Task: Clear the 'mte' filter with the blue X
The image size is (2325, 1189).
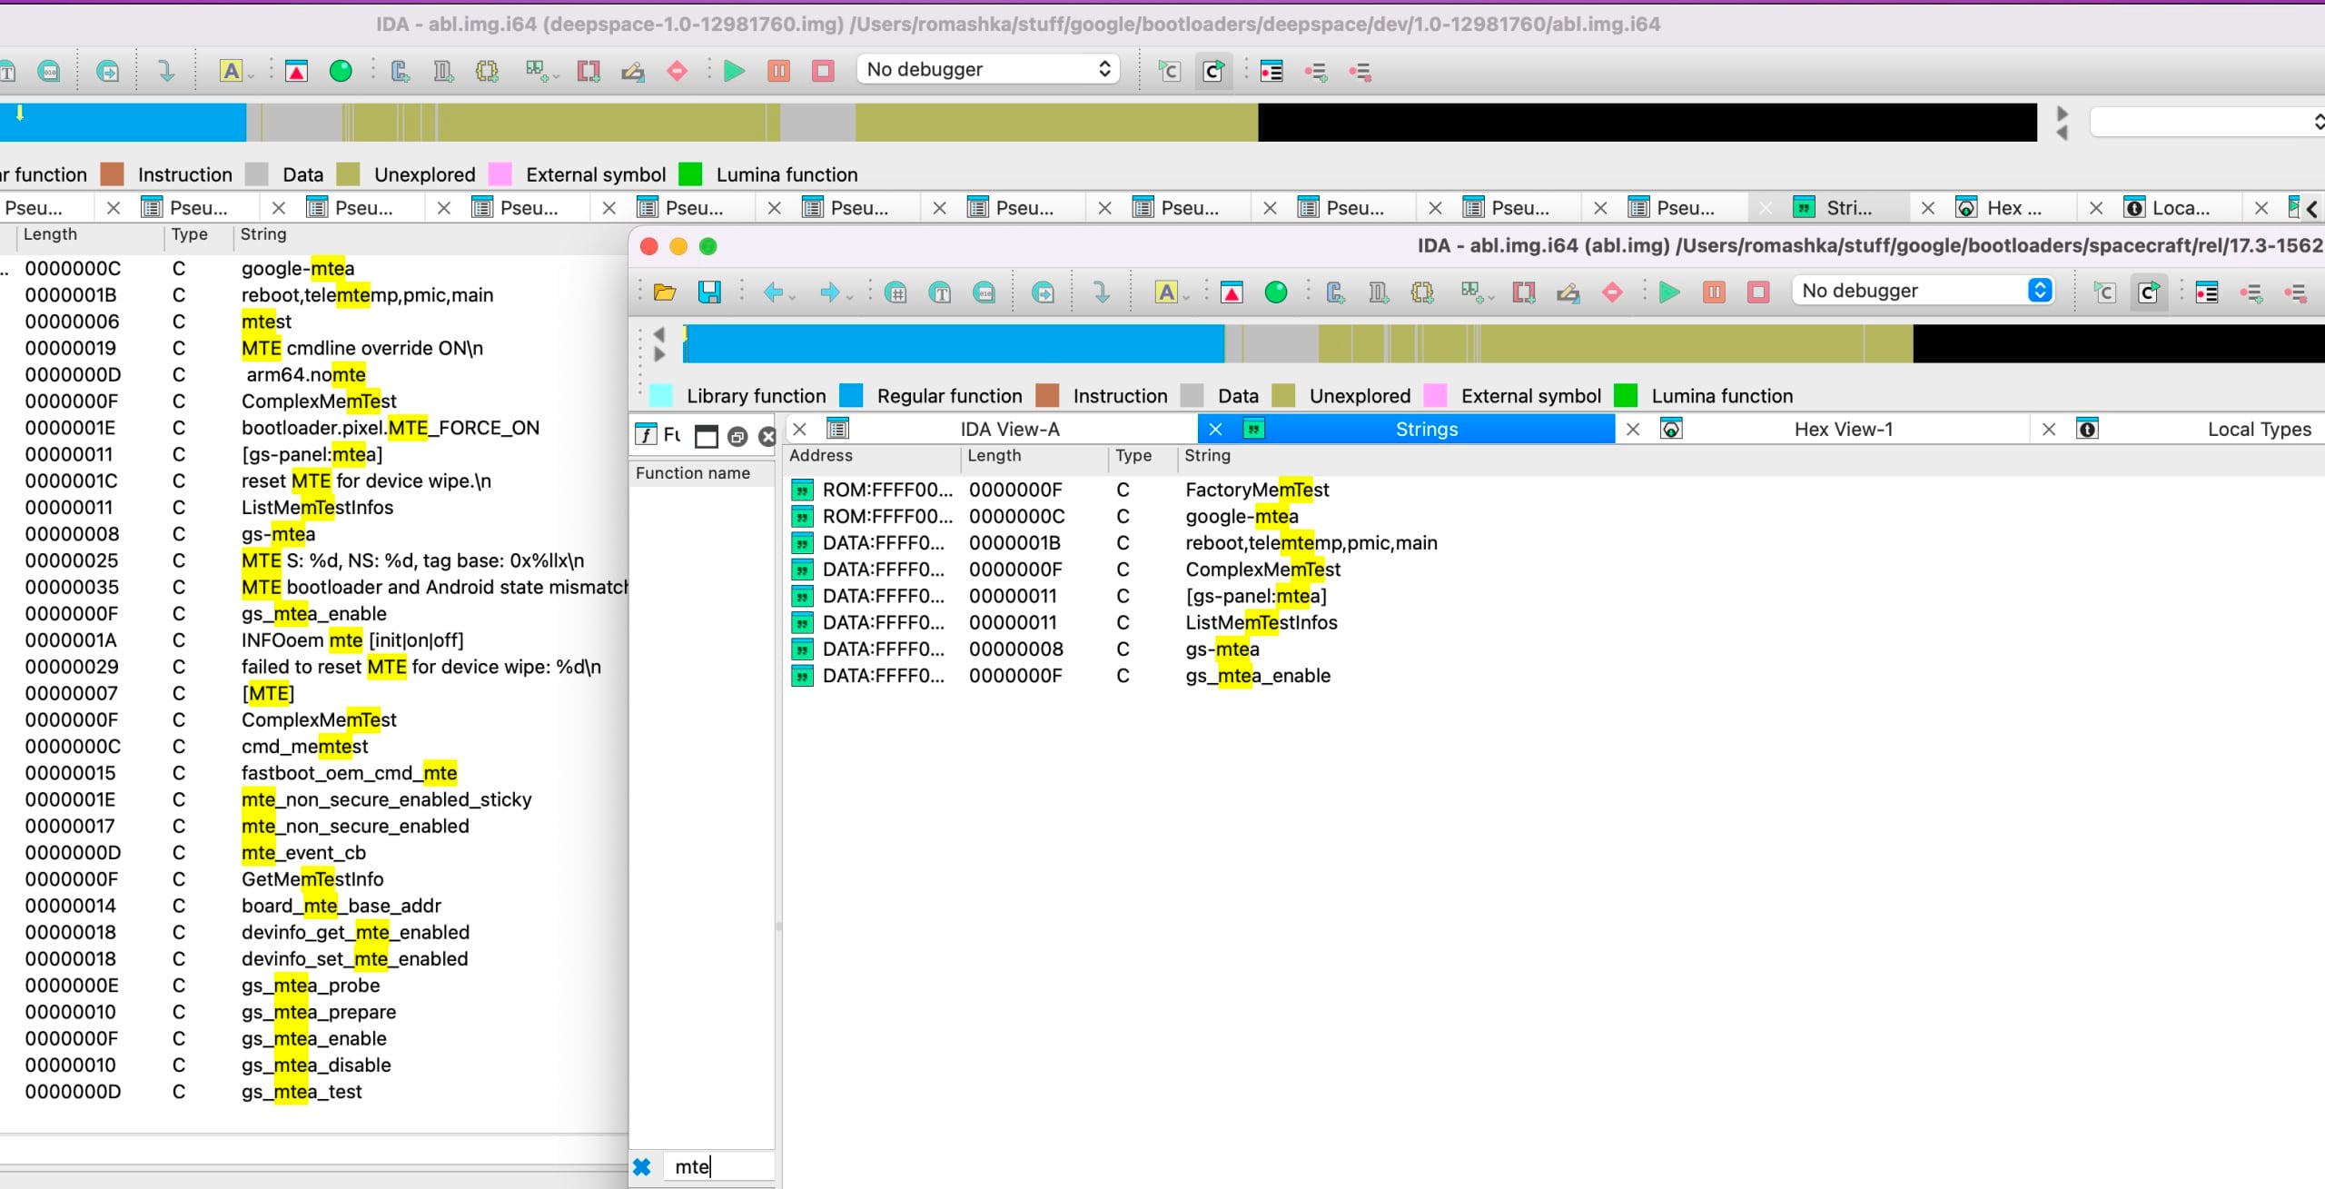Action: (642, 1167)
